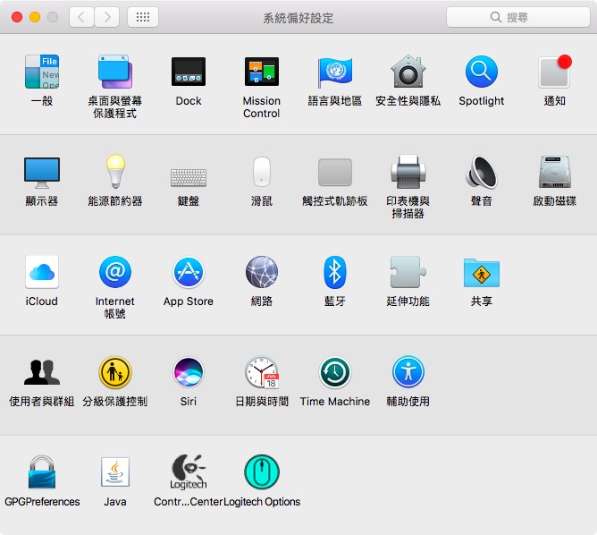Minimize window with yellow button

(35, 17)
